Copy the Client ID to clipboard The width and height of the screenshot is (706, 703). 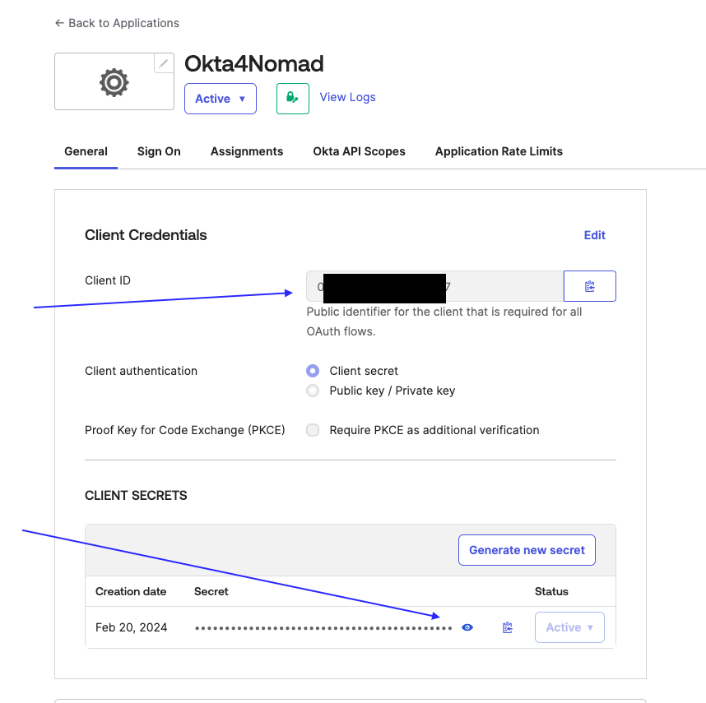pos(589,286)
